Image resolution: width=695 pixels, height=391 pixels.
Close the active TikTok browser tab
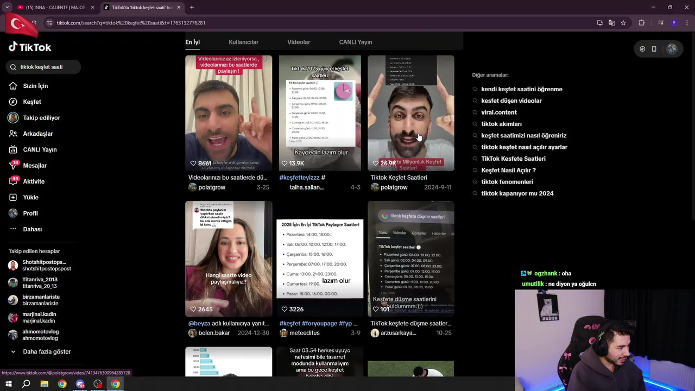[179, 7]
